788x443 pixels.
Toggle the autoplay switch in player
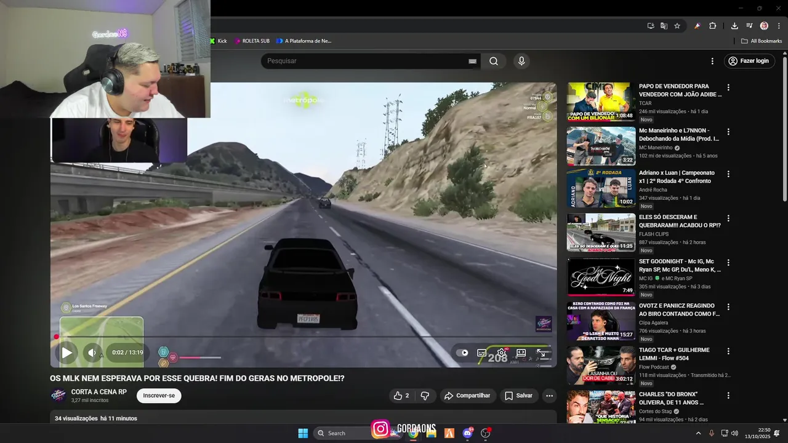click(x=462, y=353)
